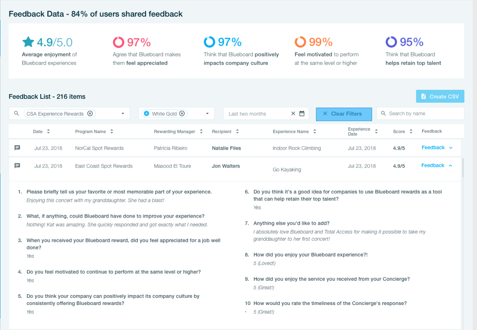
Task: Remove the White Gold filter chip
Action: pos(182,114)
